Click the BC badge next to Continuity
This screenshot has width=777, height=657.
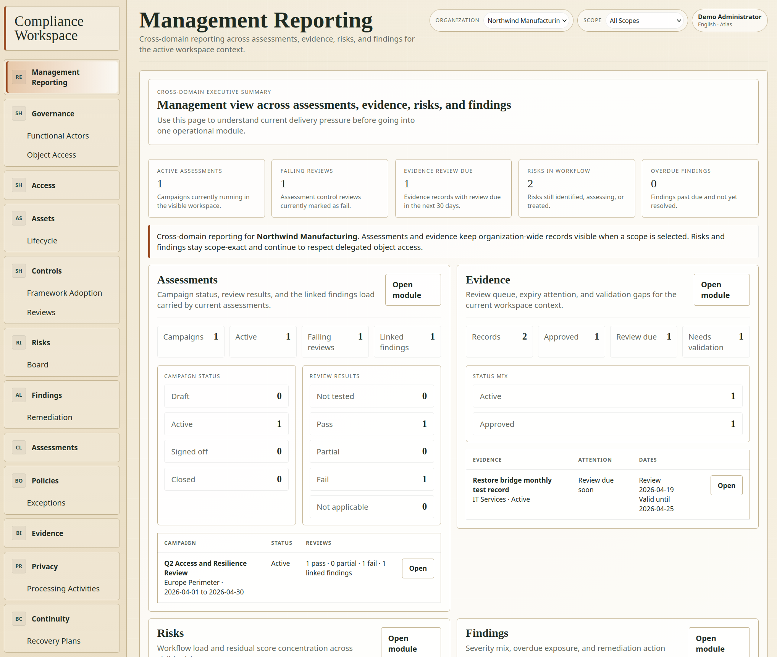(x=19, y=619)
